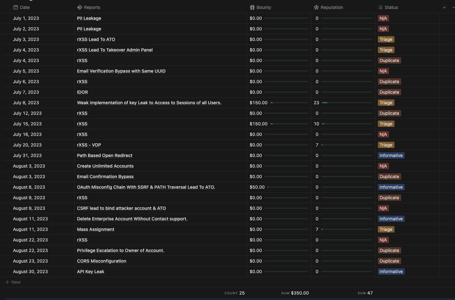The image size is (455, 300).
Task: Open Privilege Escalation to Owner report
Action: (120, 250)
